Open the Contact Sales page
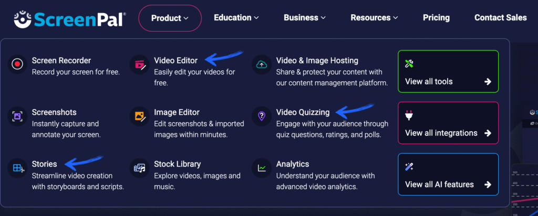Viewport: 538px width, 216px height. point(500,18)
